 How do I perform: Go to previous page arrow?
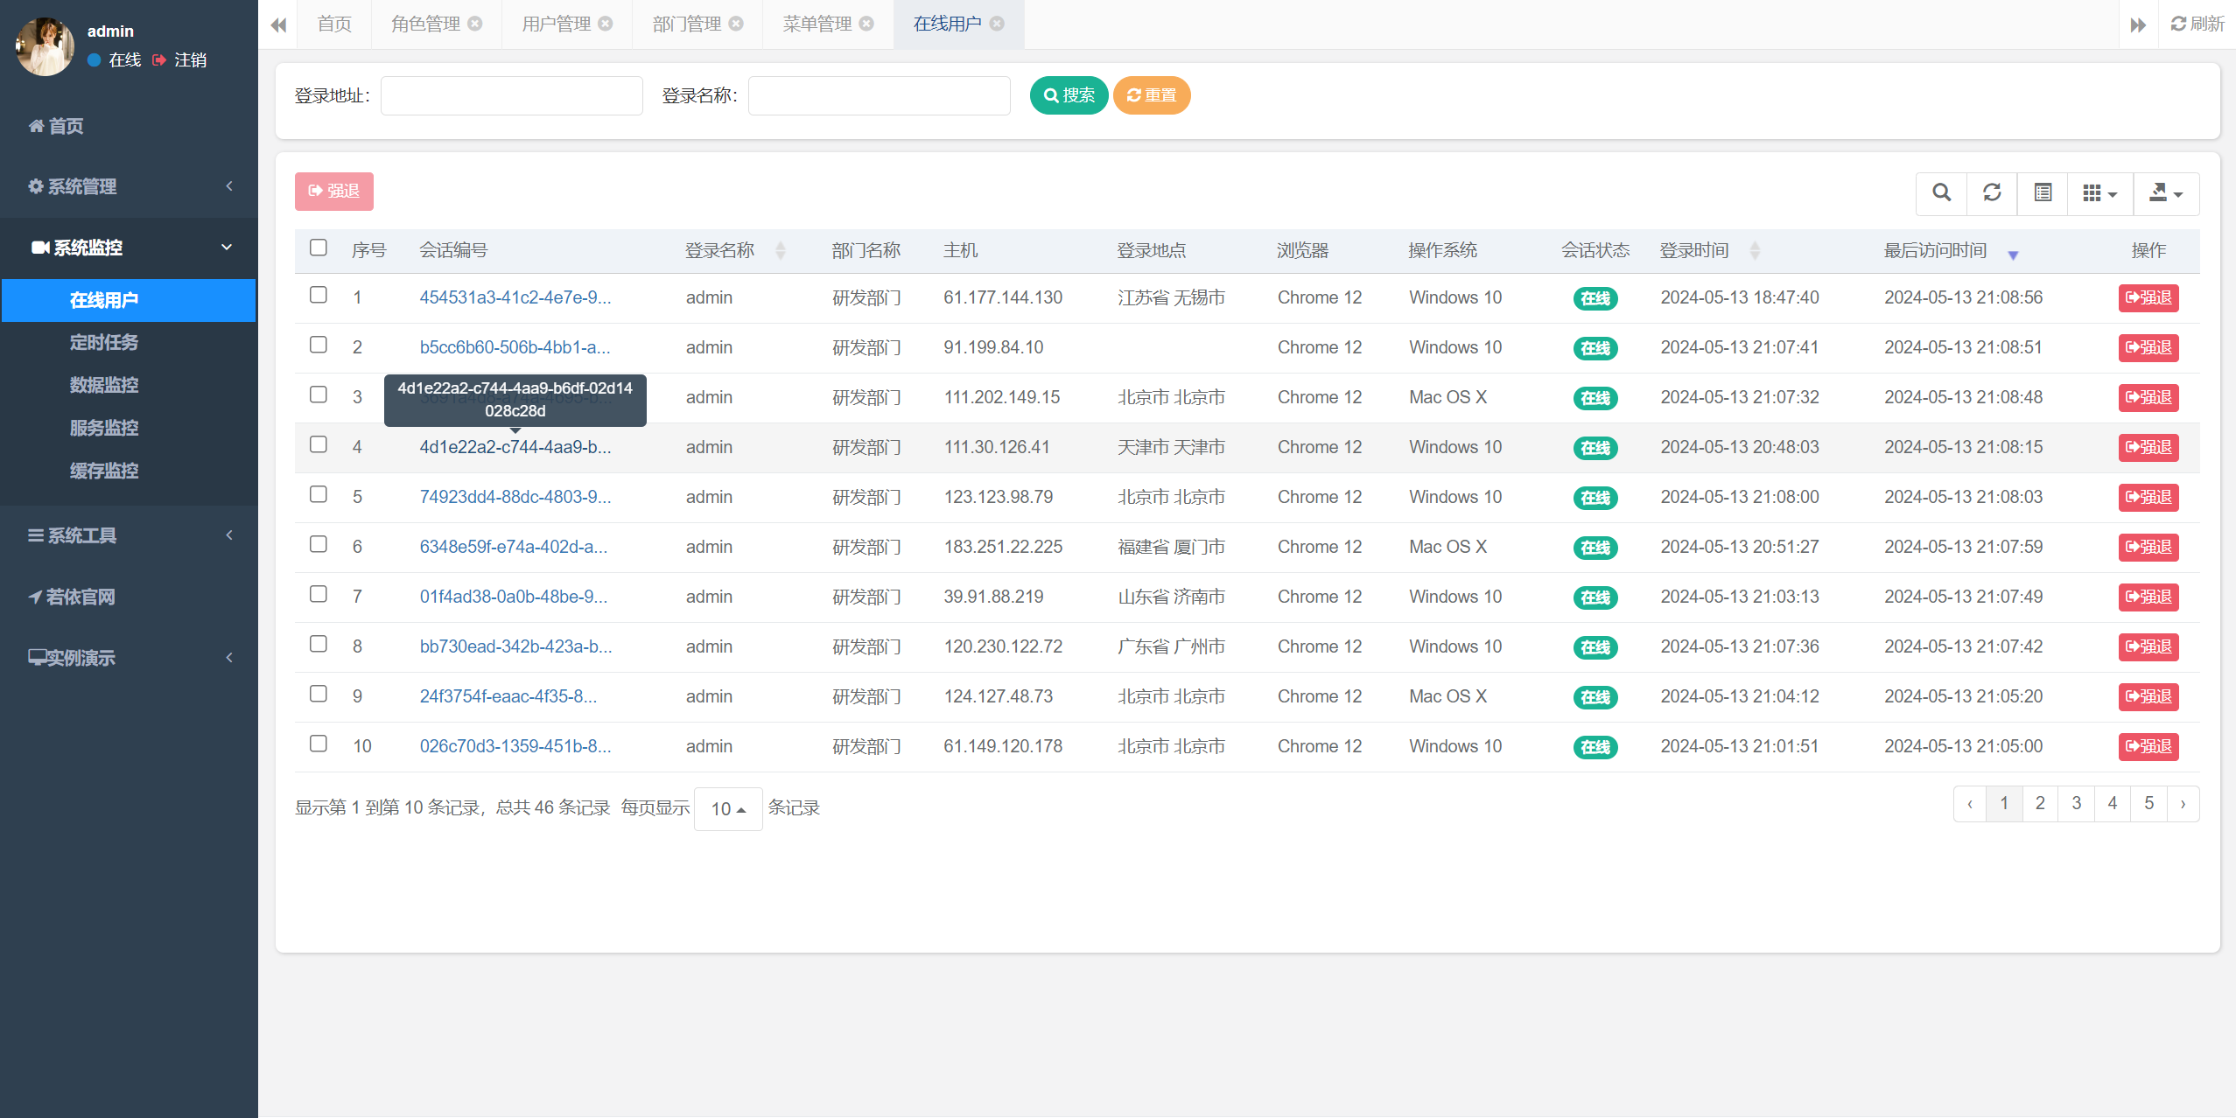coord(1970,804)
